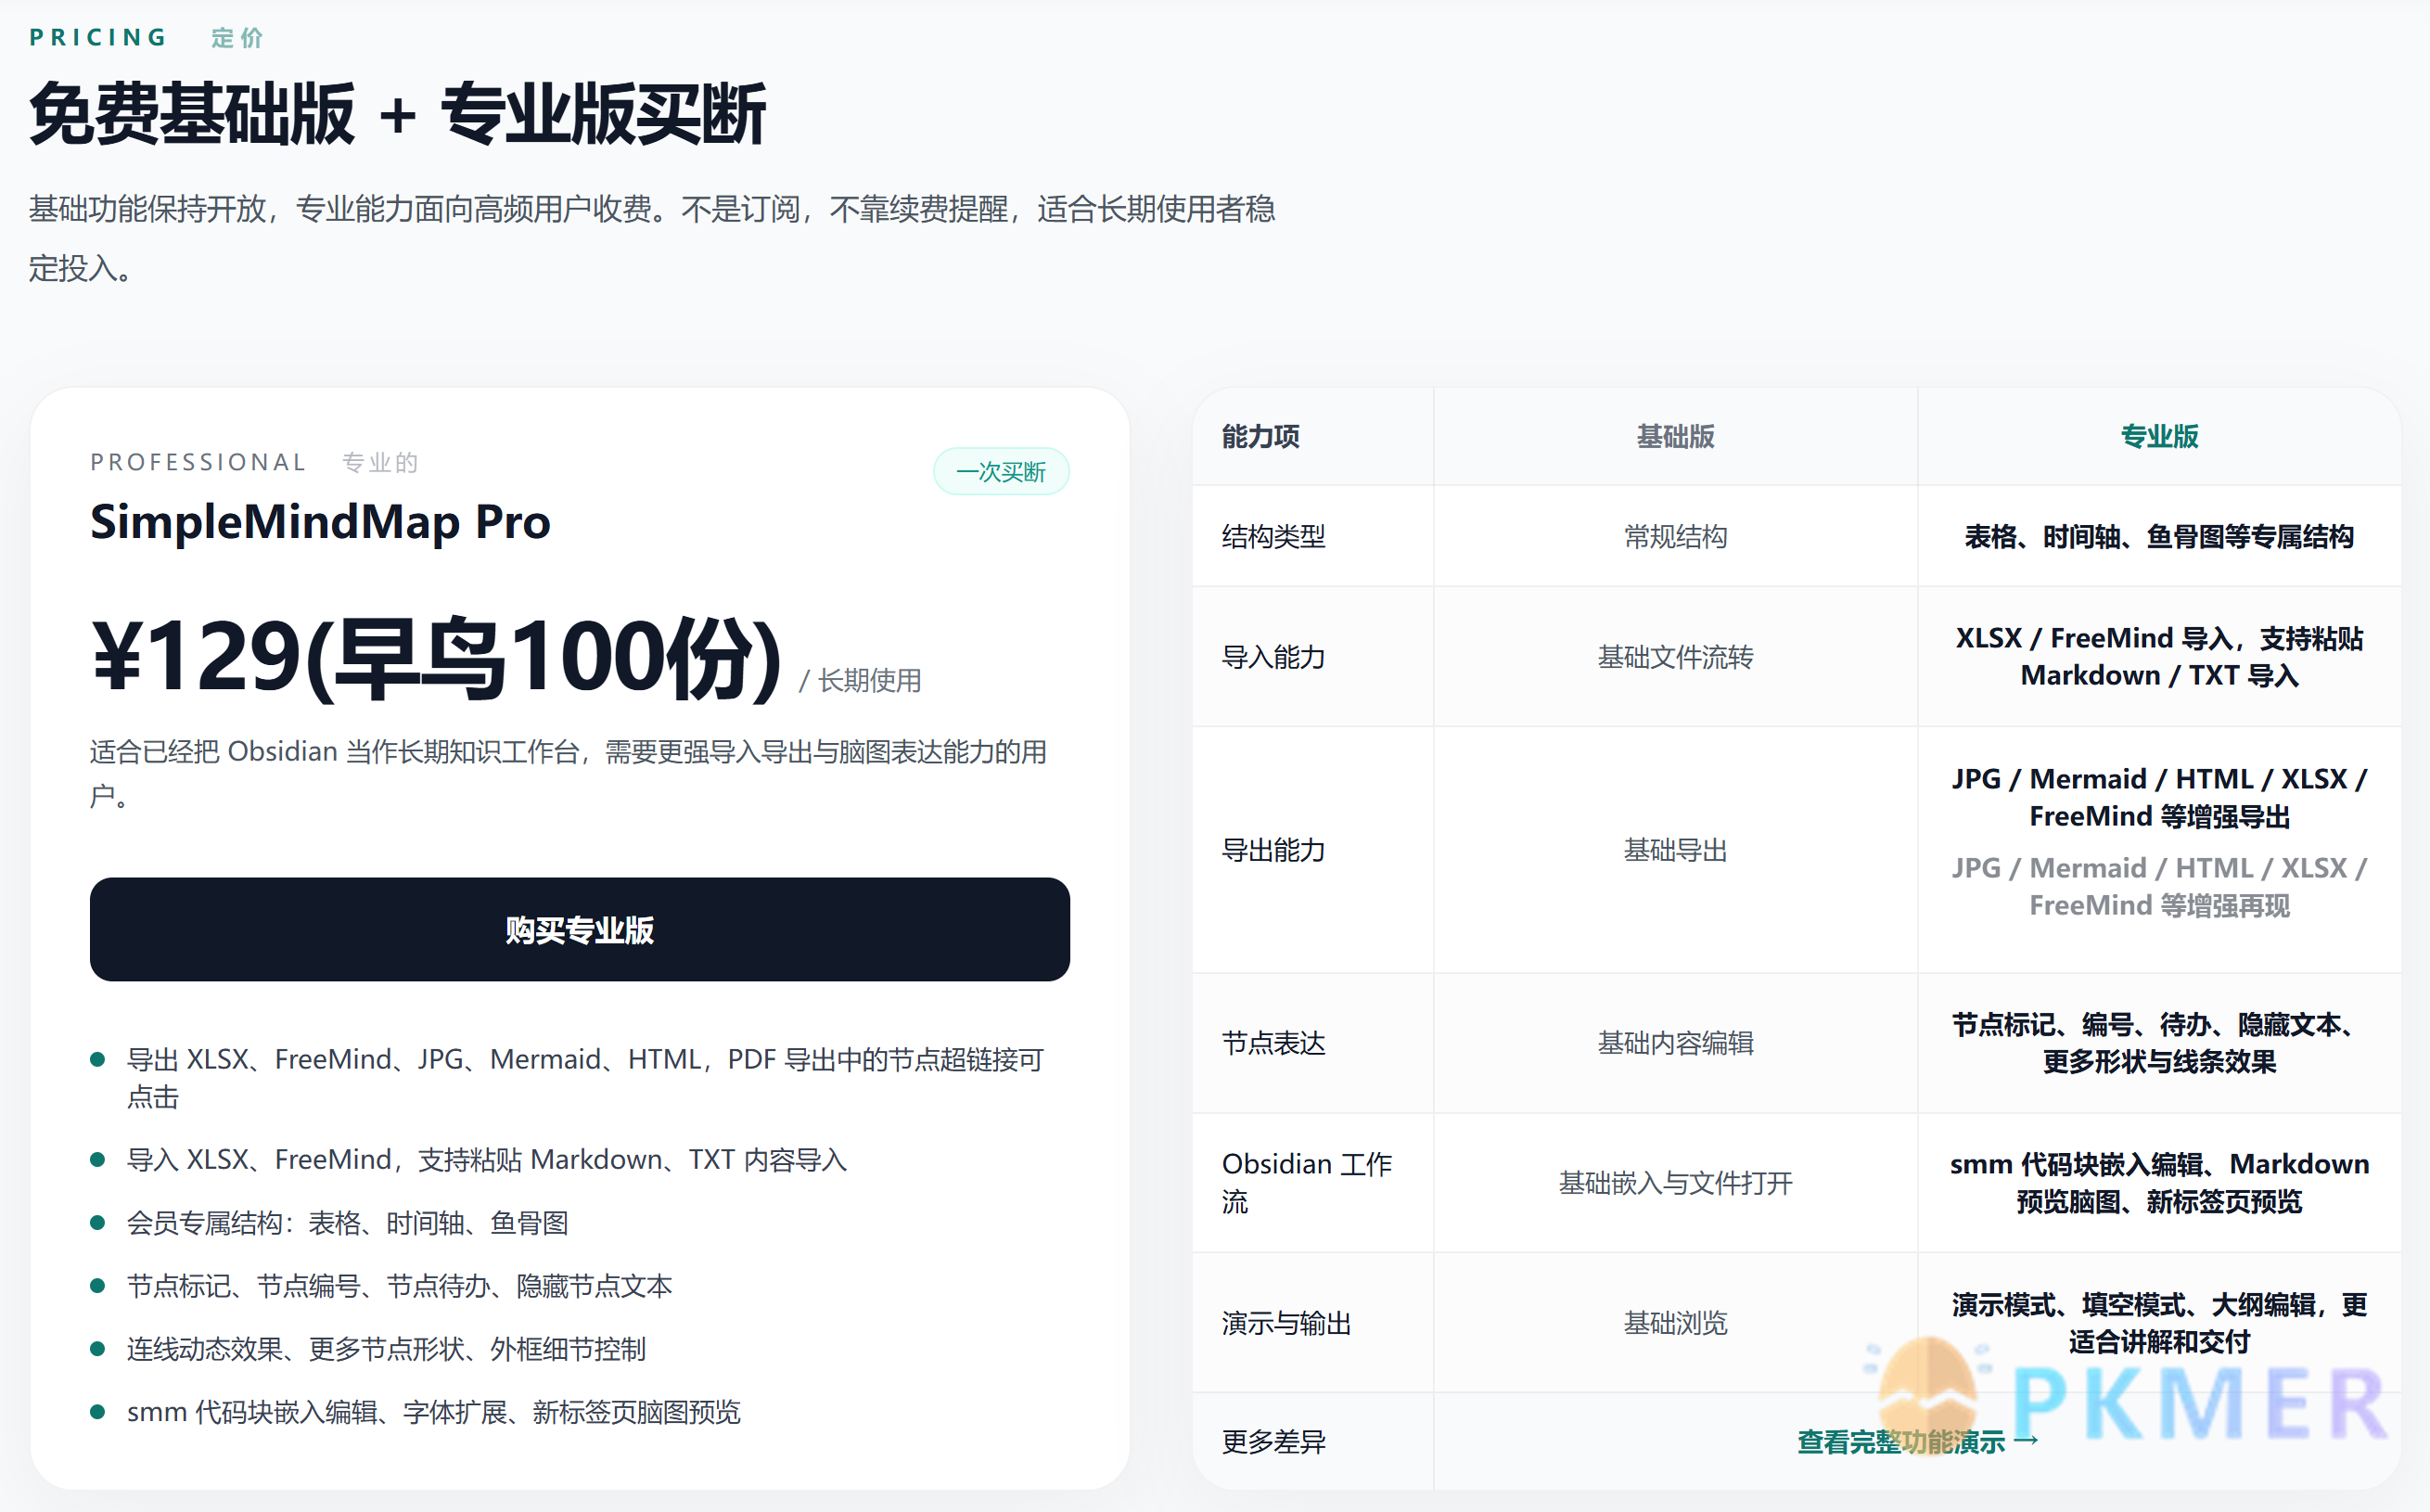This screenshot has width=2430, height=1512.
Task: Click the 基础内容编辑 cell
Action: click(x=1675, y=1043)
